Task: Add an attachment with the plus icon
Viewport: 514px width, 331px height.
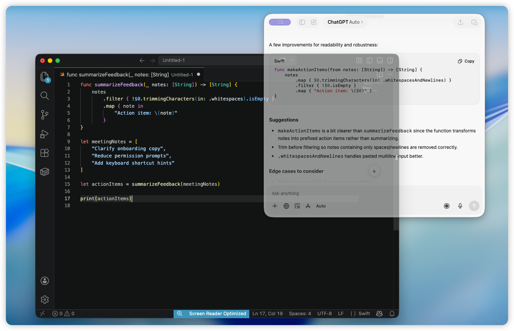Action: [x=275, y=206]
